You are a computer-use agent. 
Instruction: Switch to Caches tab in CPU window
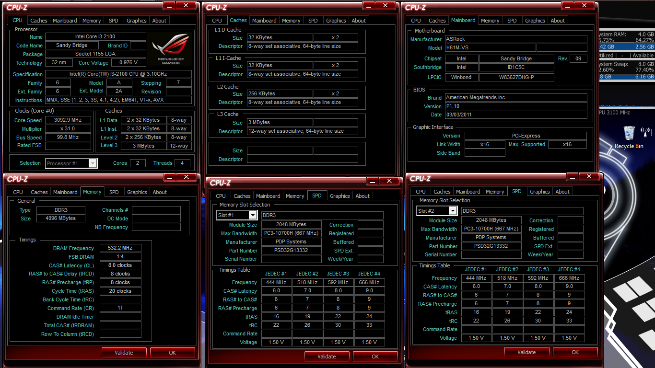(x=39, y=21)
